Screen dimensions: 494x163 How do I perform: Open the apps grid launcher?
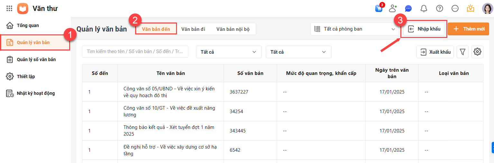click(9, 9)
